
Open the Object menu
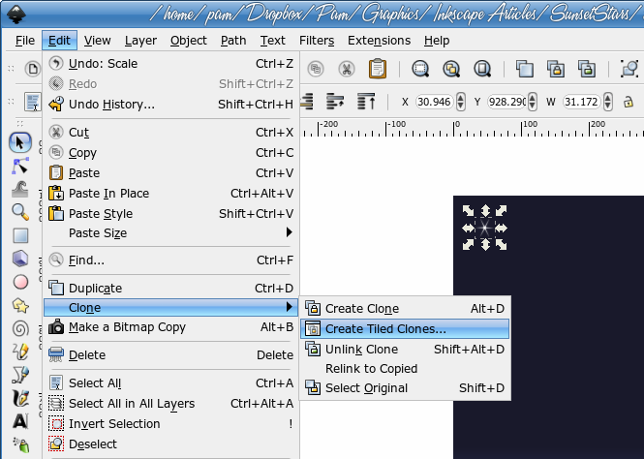(189, 41)
